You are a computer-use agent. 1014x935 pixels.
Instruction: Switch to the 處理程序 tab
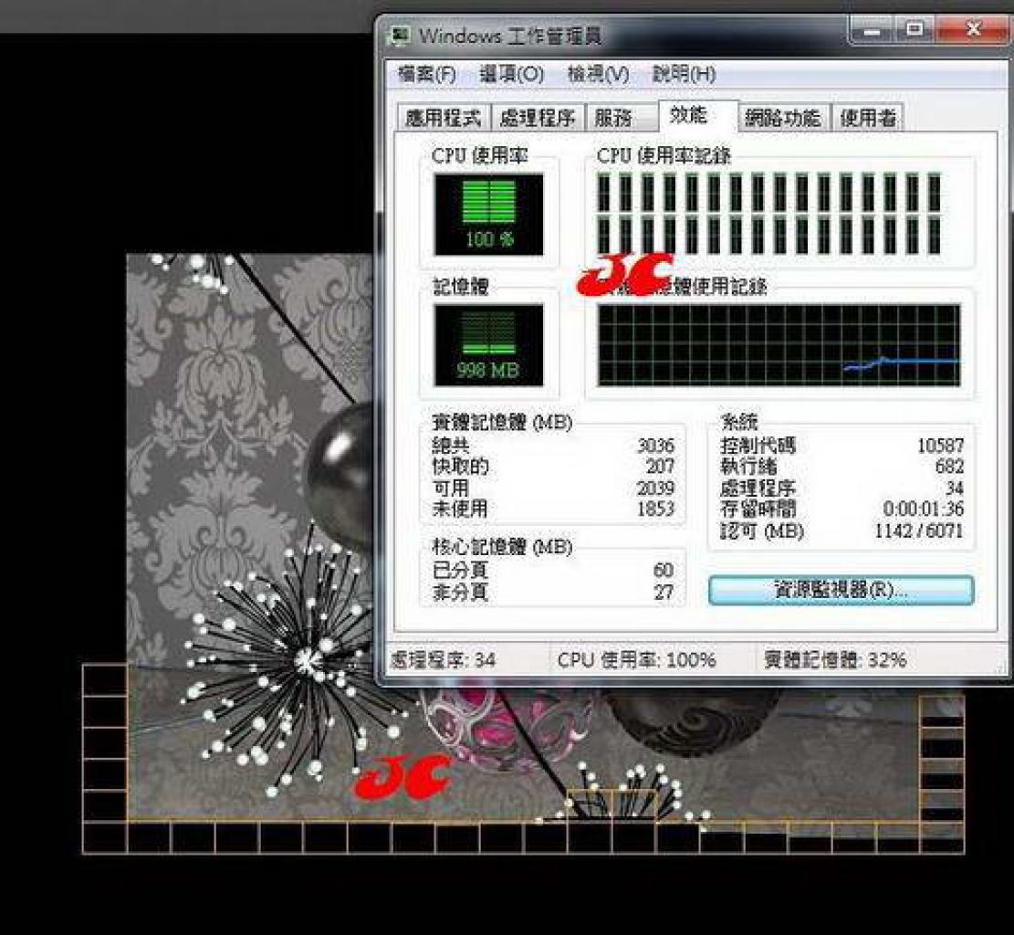click(538, 118)
